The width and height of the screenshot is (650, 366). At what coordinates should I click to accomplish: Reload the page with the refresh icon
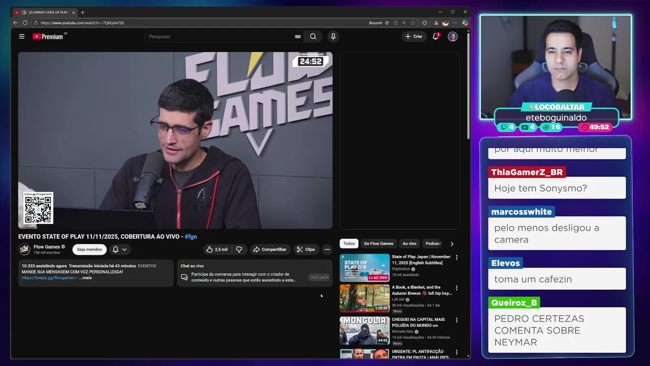(x=25, y=23)
